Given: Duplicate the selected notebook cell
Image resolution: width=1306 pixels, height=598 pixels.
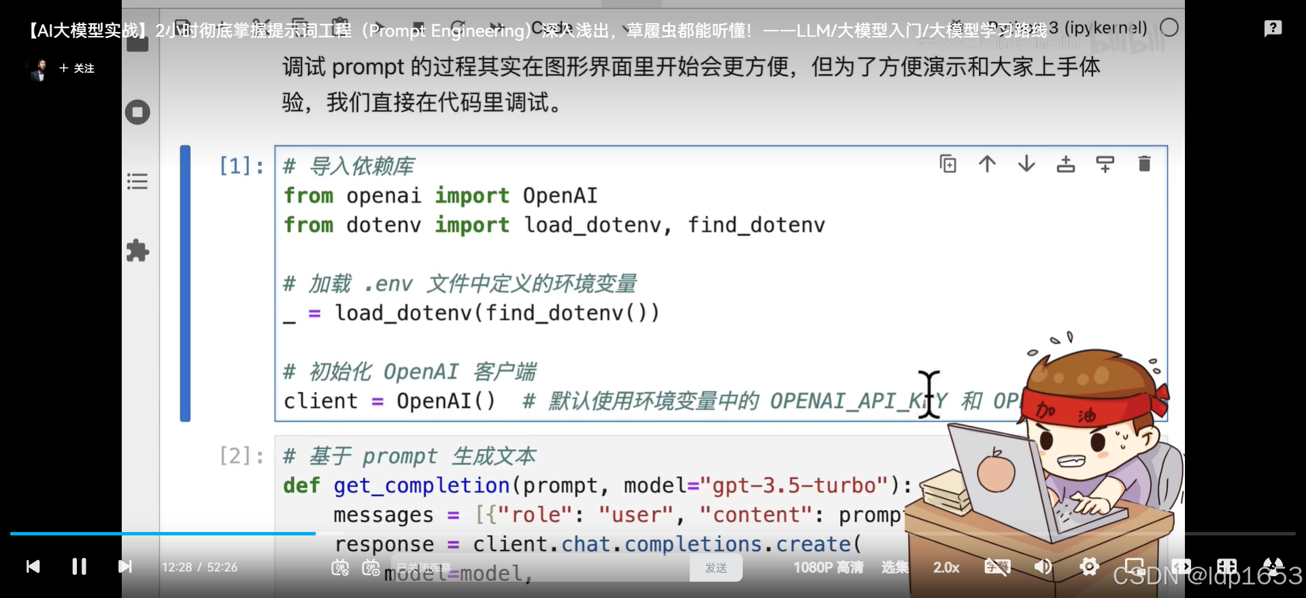Looking at the screenshot, I should click(x=948, y=164).
